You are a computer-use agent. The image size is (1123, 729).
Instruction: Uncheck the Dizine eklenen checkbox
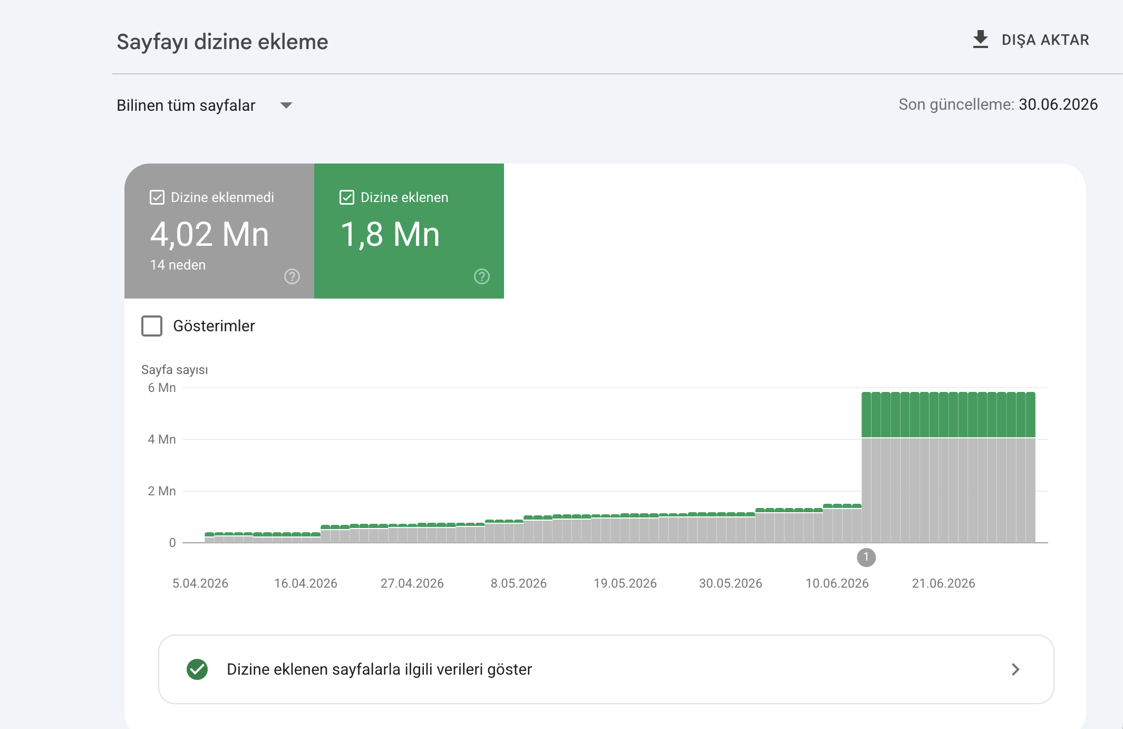(347, 197)
